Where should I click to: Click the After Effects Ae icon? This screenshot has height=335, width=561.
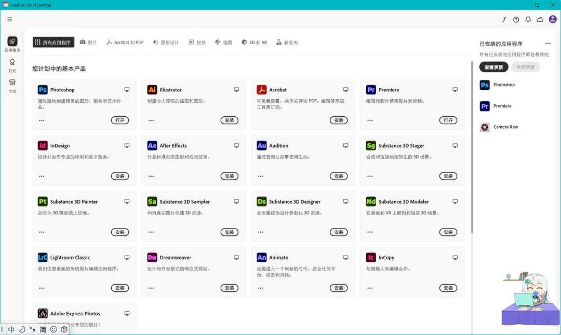click(152, 145)
